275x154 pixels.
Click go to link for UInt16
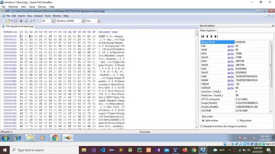[231, 57]
